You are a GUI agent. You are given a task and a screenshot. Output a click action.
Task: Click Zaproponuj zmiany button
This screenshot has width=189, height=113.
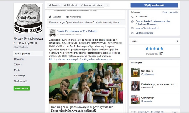click(x=92, y=5)
